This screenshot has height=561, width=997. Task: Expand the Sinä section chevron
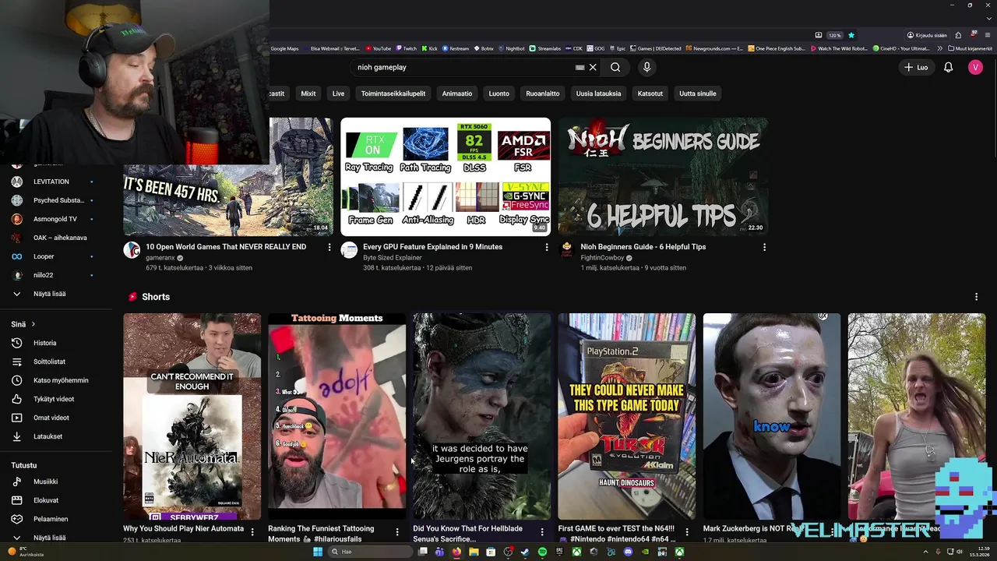coord(33,324)
